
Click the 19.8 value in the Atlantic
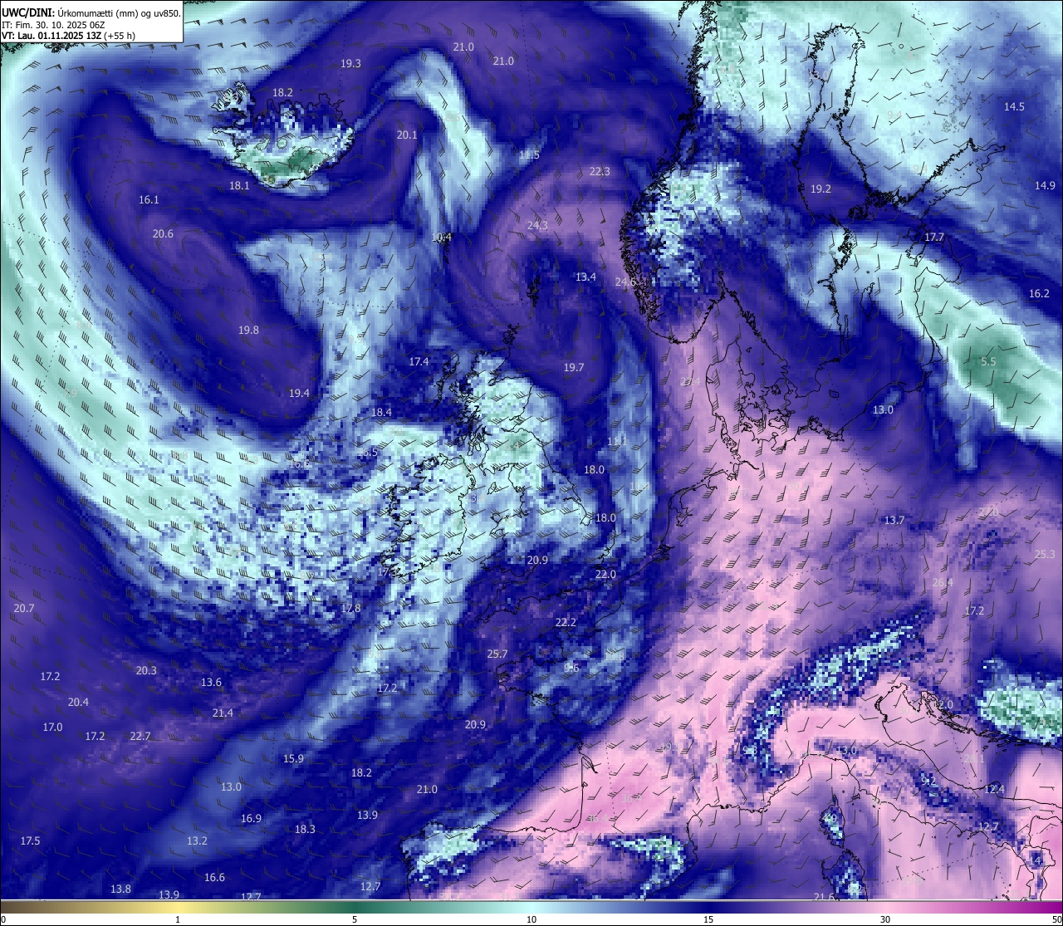click(248, 331)
